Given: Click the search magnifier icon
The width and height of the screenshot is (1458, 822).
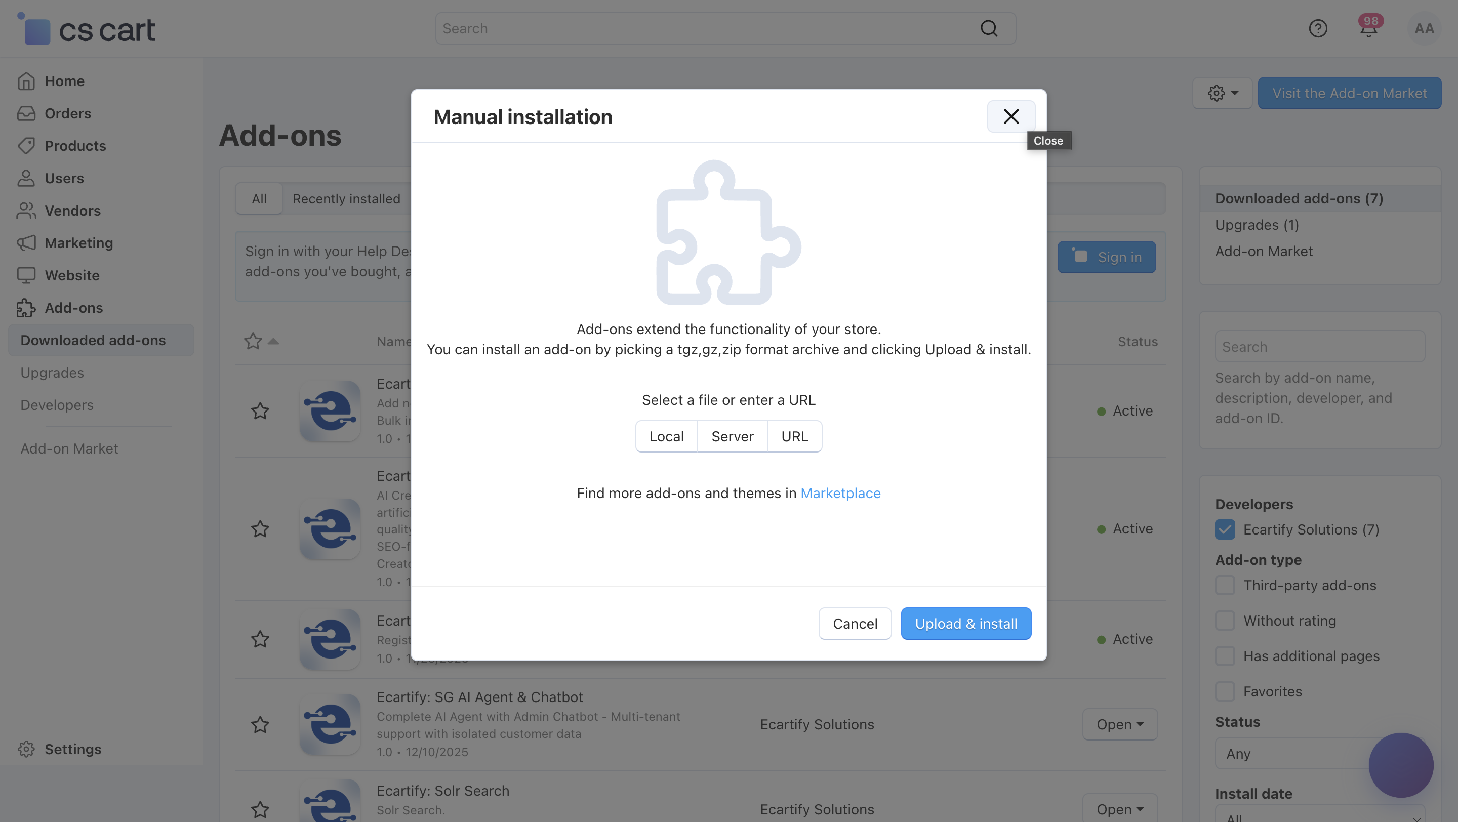Looking at the screenshot, I should tap(989, 28).
